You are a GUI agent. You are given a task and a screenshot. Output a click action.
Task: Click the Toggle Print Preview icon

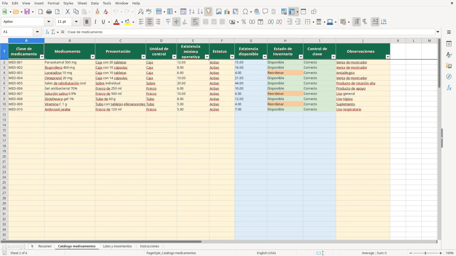(57, 12)
